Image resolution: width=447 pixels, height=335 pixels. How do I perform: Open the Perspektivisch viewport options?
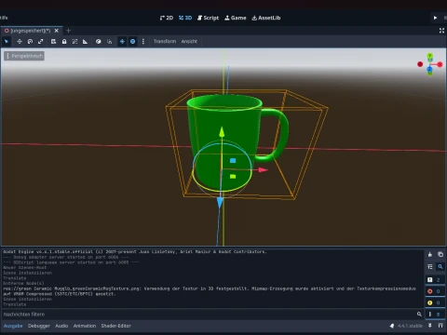24,56
